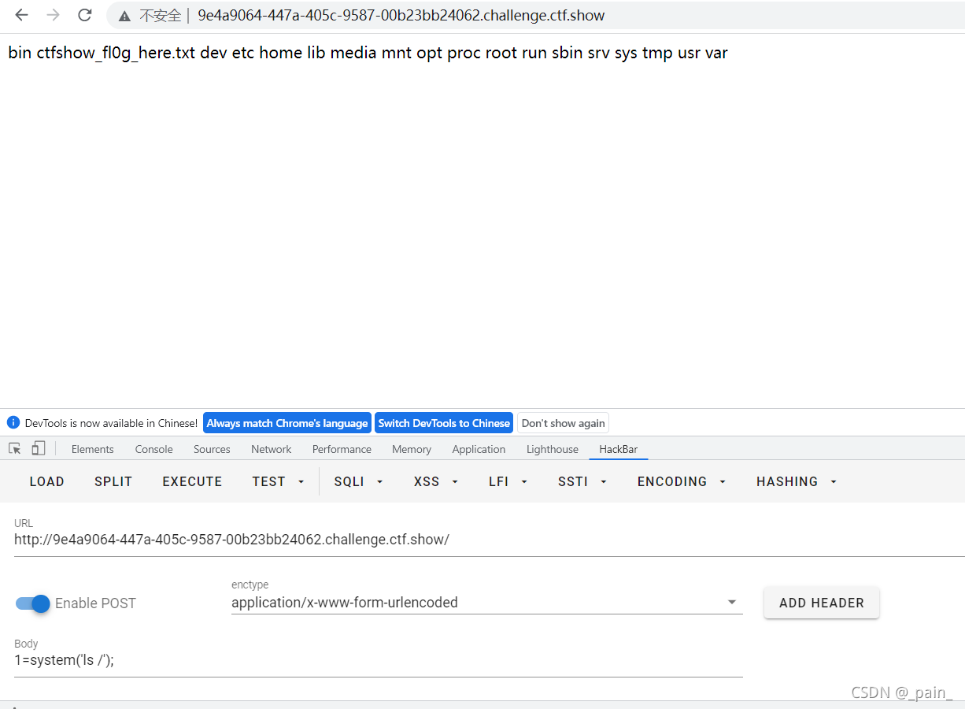Switch to the Console tab

[x=154, y=449]
